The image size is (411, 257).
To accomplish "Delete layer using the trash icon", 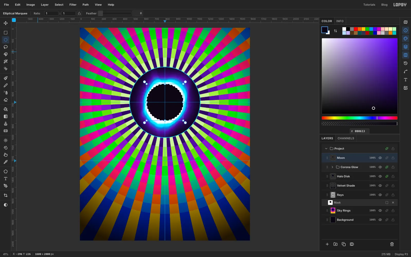I will (x=392, y=244).
